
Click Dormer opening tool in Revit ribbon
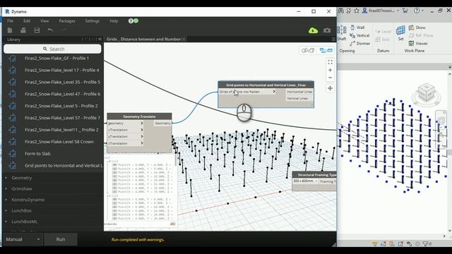click(359, 44)
